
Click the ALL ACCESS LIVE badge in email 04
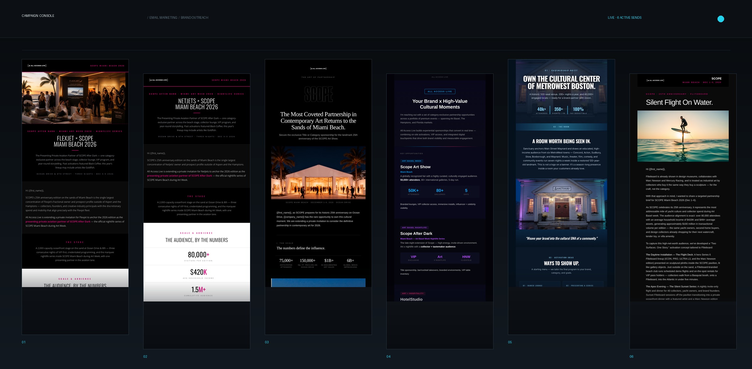(440, 92)
